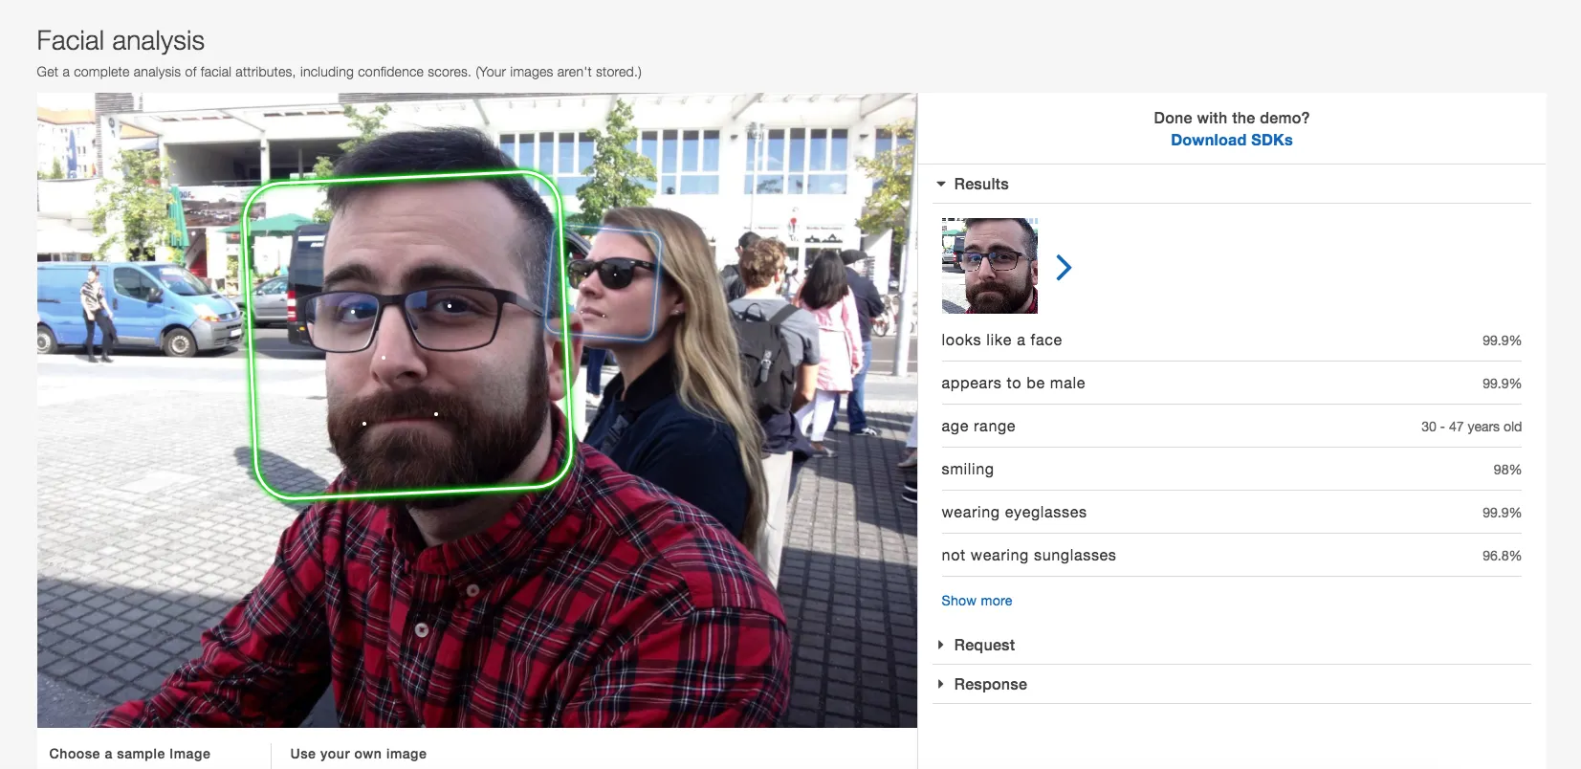Click the age range value 30 - 47
1581x769 pixels.
pos(1470,427)
